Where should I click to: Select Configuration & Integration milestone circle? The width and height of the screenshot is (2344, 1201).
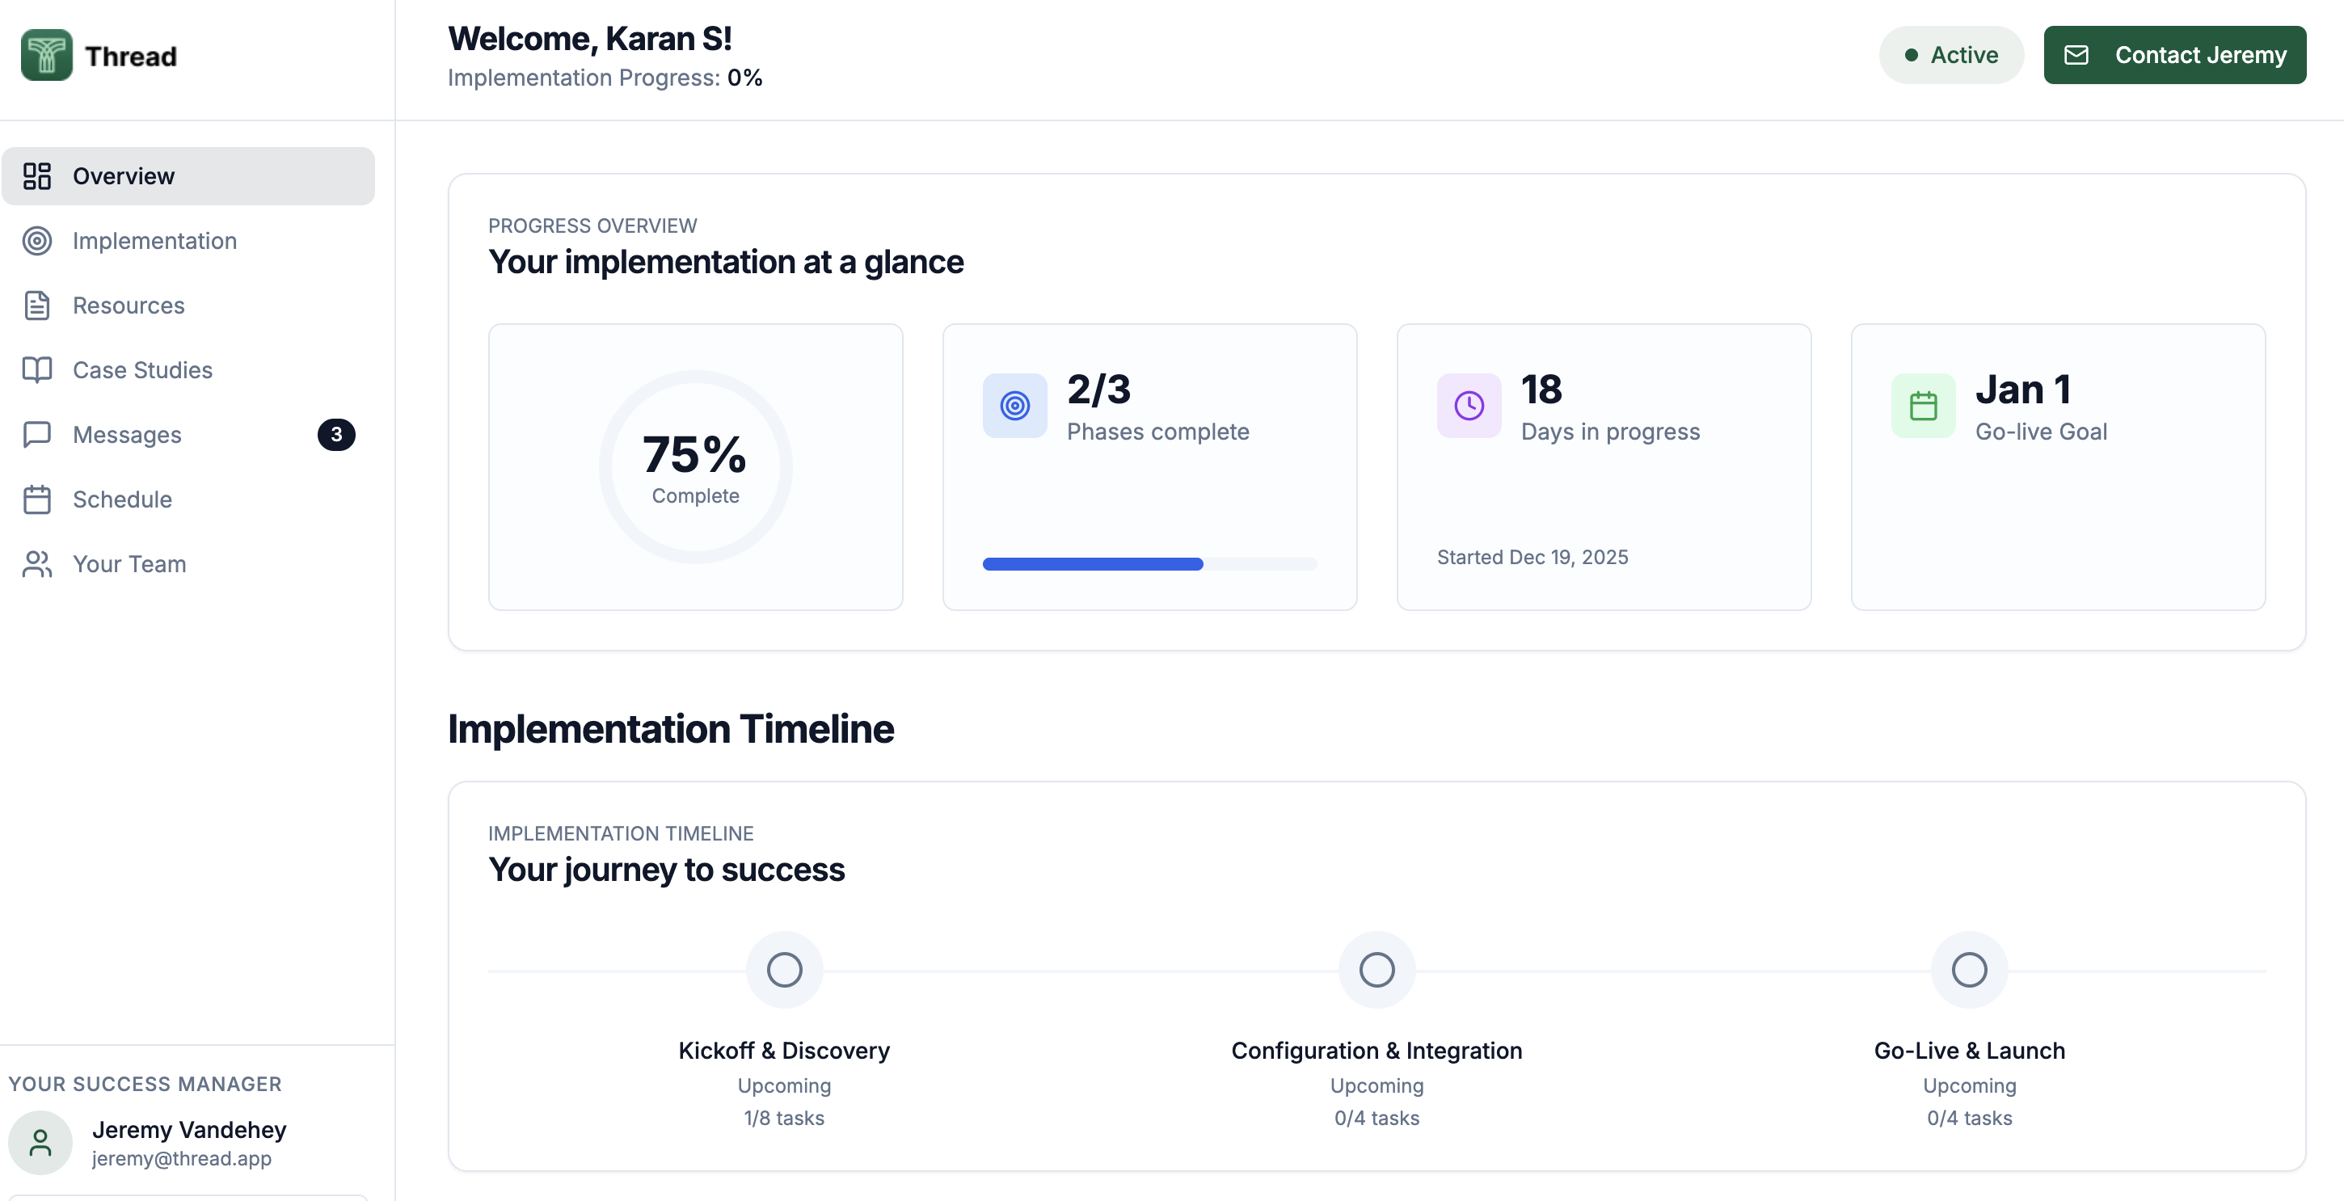tap(1376, 969)
